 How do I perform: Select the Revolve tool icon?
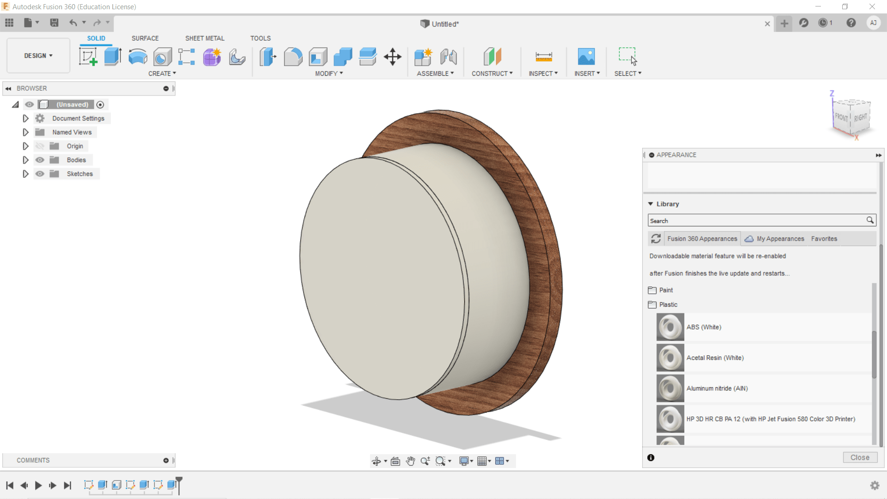(138, 57)
